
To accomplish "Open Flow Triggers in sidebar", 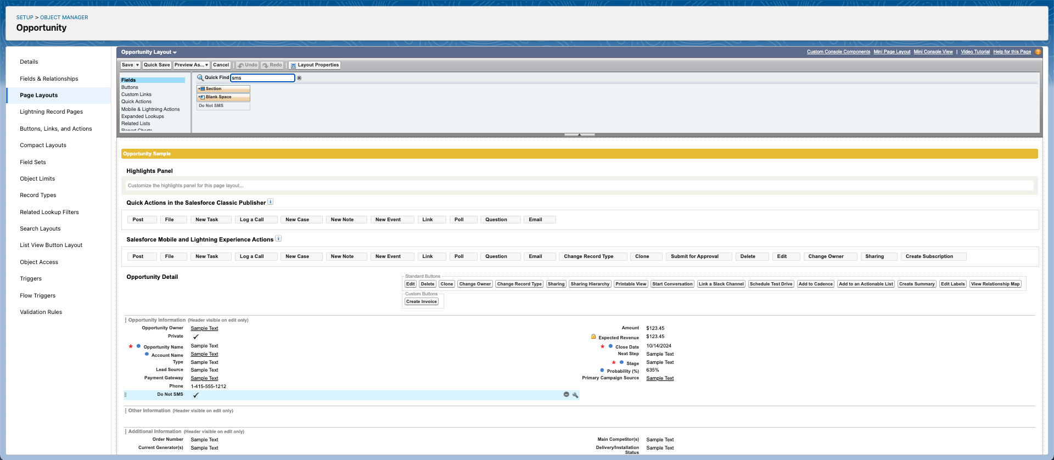I will click(x=37, y=295).
